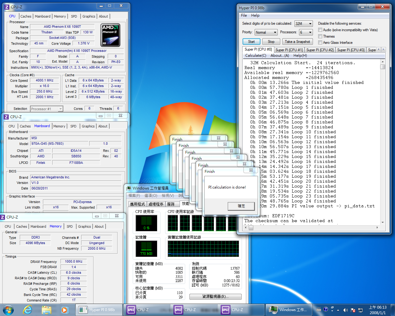The image size is (395, 316).
Task: Open the Priority dropdown set to Normal
Action: [x=266, y=32]
